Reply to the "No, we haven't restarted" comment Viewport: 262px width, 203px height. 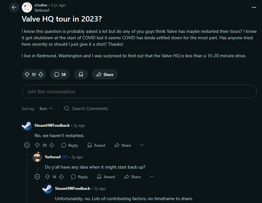coord(70,145)
